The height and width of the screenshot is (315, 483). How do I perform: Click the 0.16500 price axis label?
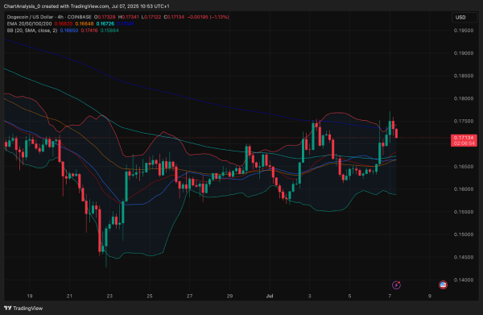pyautogui.click(x=464, y=167)
